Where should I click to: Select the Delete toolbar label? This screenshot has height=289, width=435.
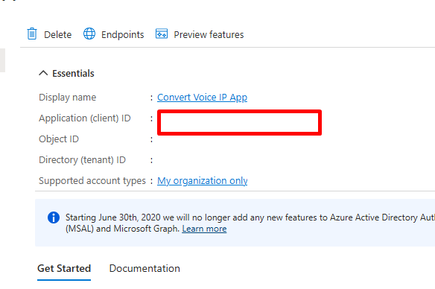57,35
